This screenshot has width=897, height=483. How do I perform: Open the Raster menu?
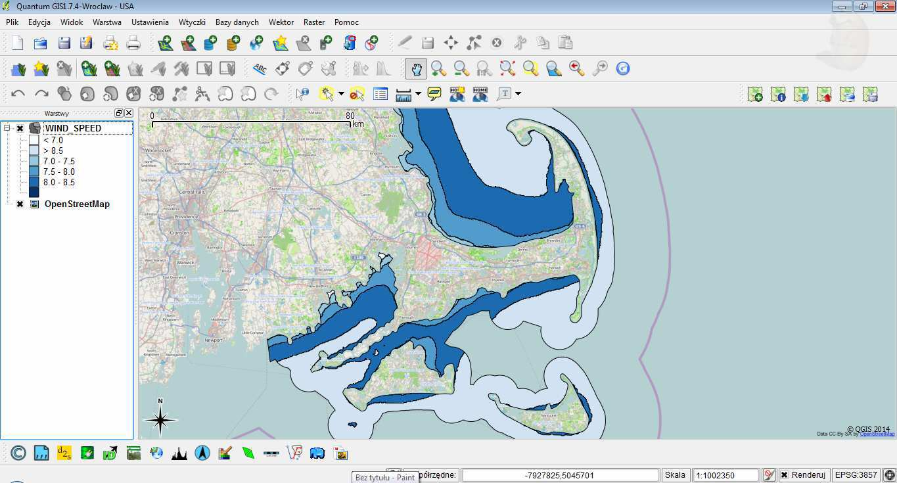pyautogui.click(x=314, y=22)
